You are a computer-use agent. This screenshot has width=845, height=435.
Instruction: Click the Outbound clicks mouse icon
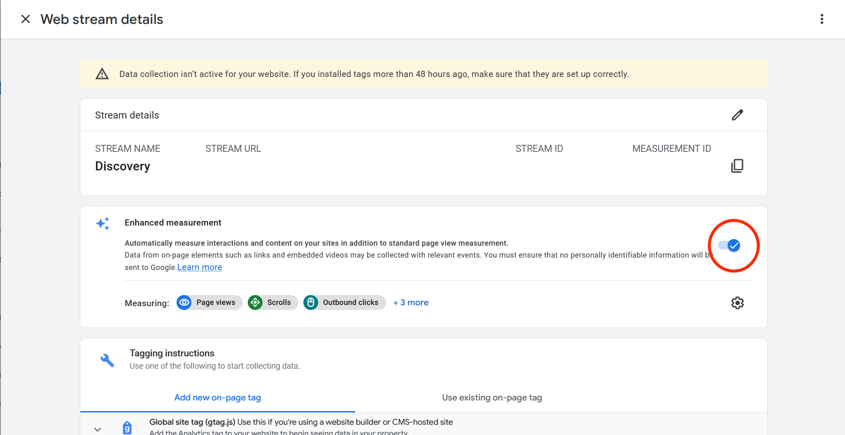click(x=311, y=302)
